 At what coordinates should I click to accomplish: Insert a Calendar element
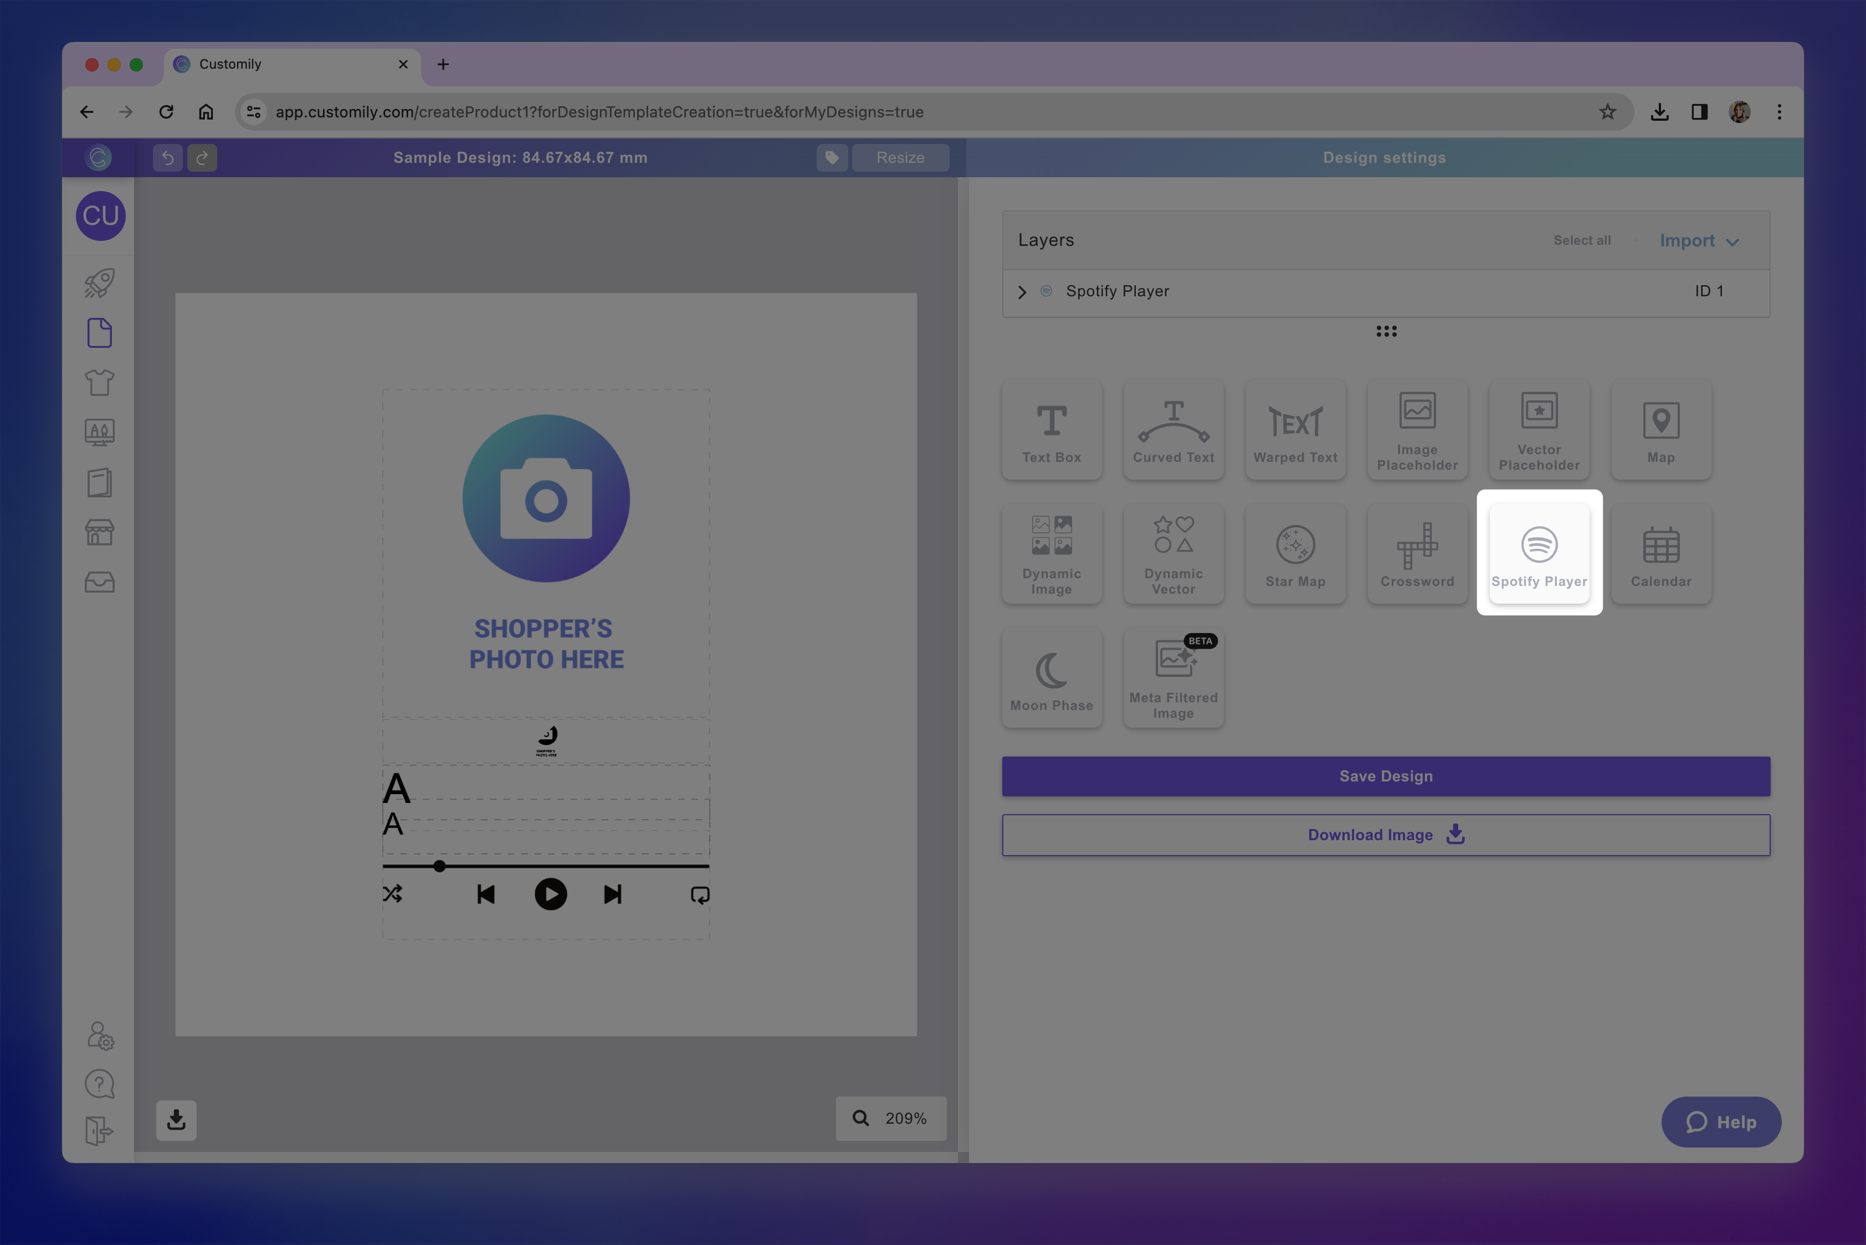coord(1660,553)
